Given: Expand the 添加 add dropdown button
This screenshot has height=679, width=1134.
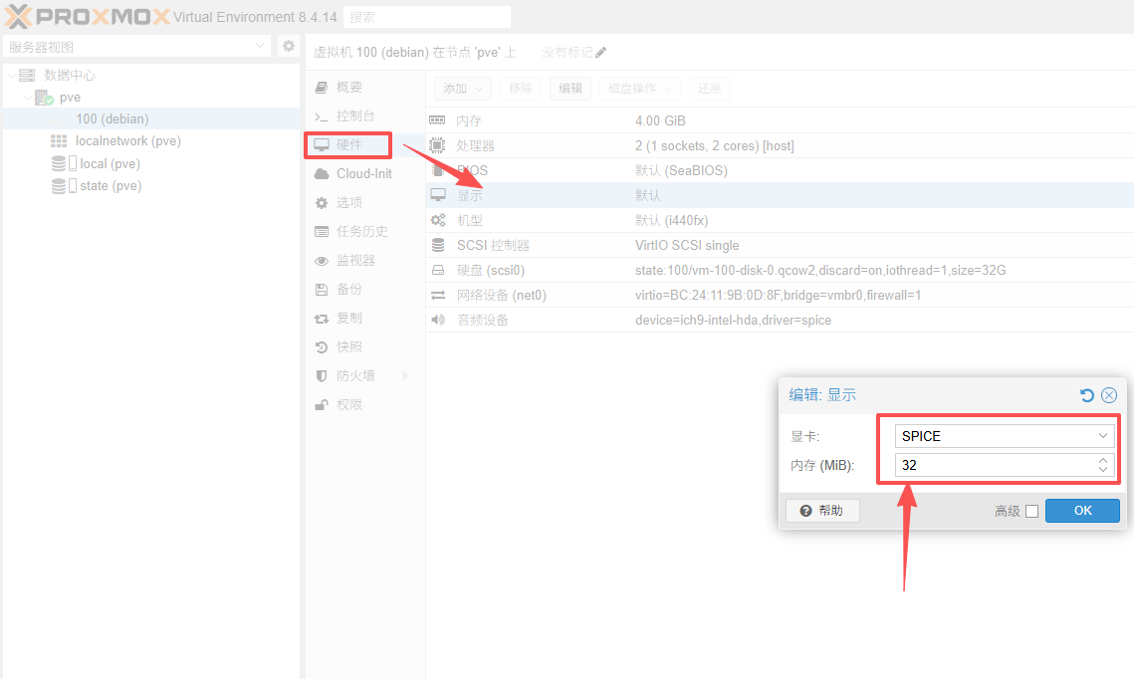Looking at the screenshot, I should point(463,89).
